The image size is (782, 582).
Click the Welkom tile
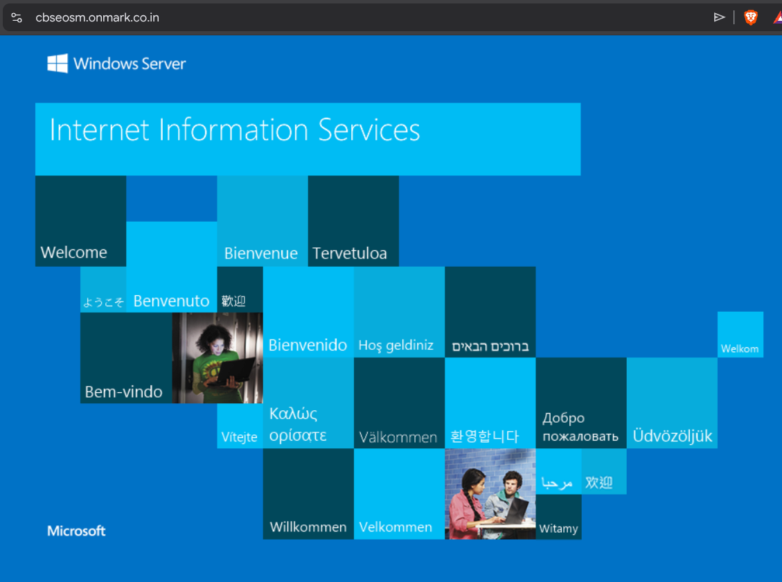coord(740,334)
